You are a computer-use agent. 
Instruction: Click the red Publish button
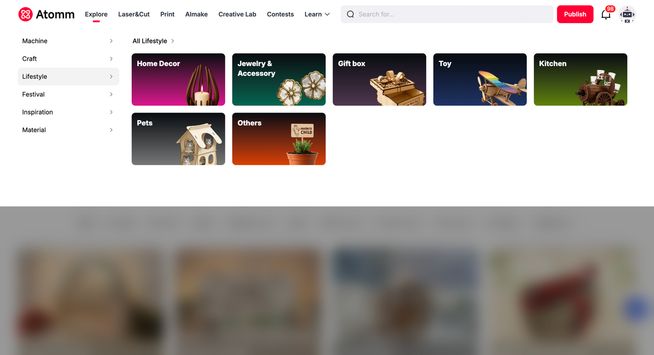(x=575, y=14)
